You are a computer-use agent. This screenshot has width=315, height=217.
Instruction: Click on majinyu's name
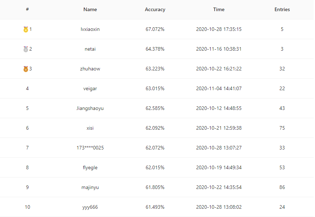90,188
